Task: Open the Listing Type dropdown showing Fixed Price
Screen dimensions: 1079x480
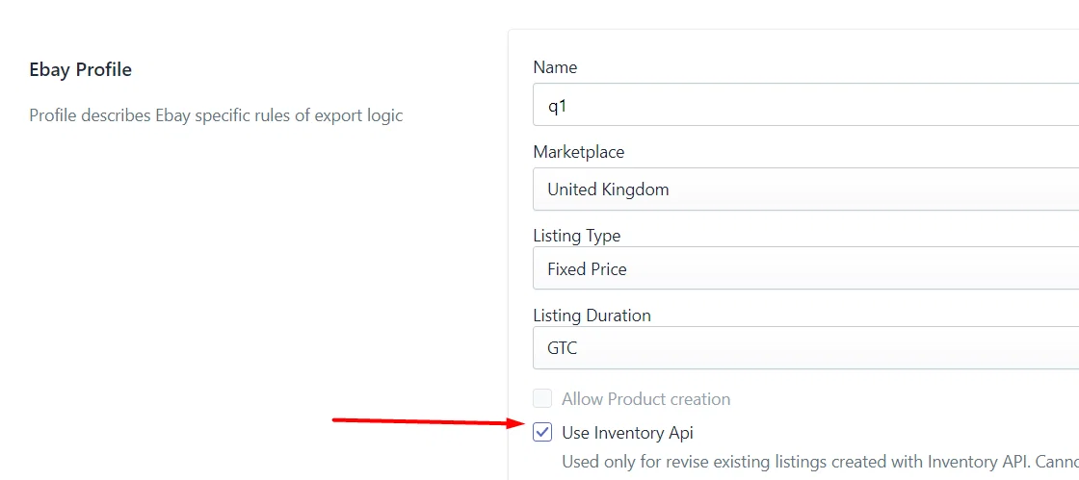Action: pyautogui.click(x=805, y=268)
